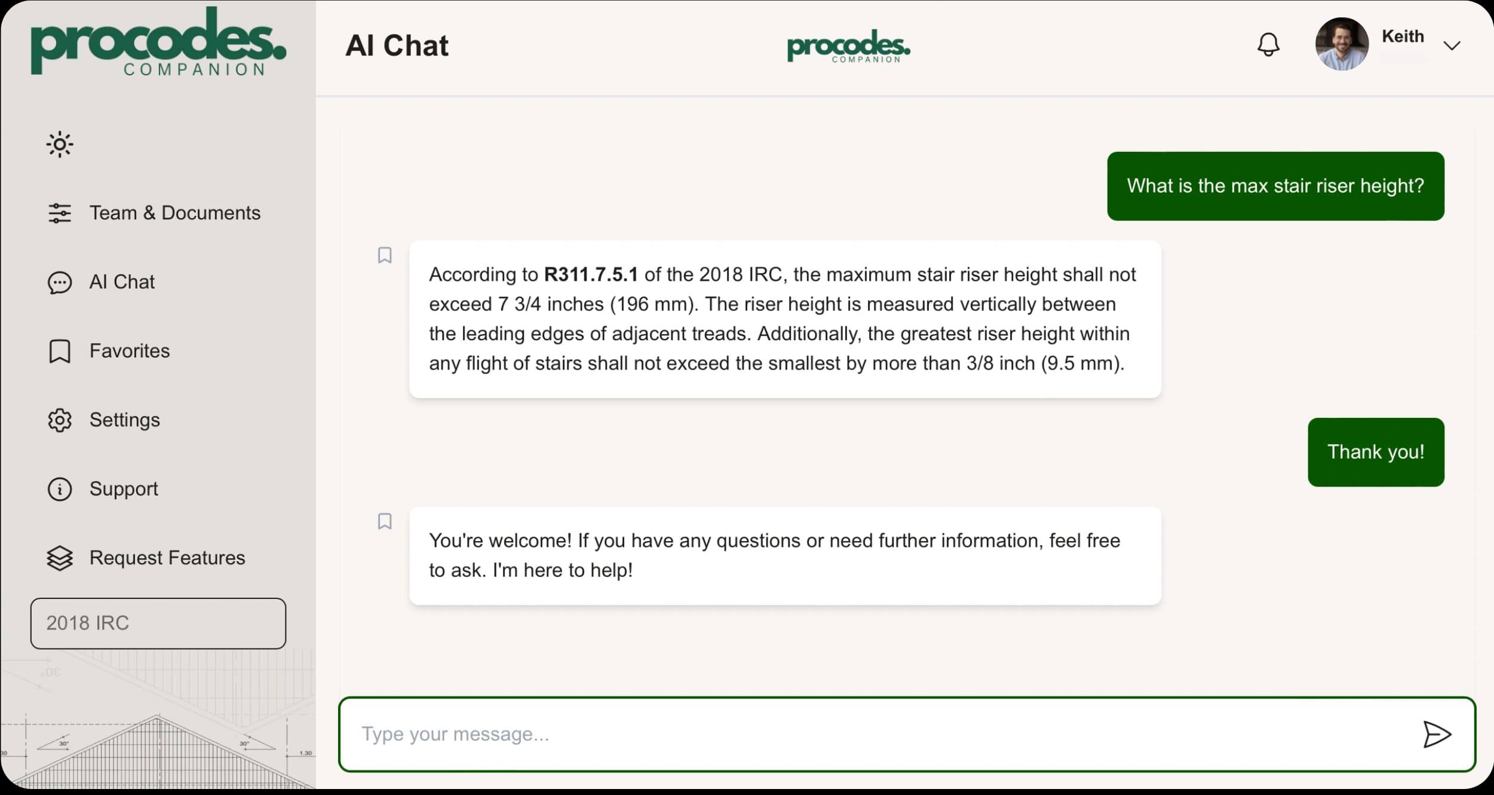Open Settings from the sidebar
This screenshot has width=1494, height=795.
(104, 420)
